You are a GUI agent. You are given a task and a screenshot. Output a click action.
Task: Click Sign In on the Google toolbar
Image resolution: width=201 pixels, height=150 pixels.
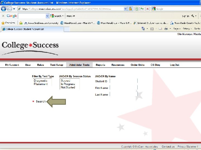click(x=185, y=16)
